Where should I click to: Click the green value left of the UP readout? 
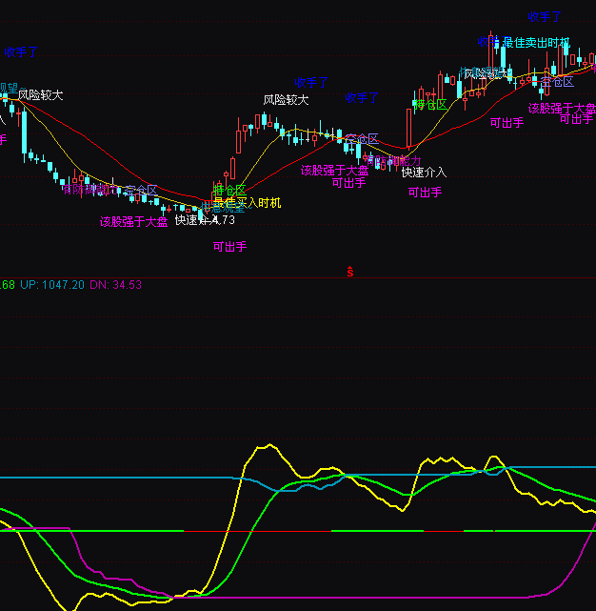click(7, 285)
